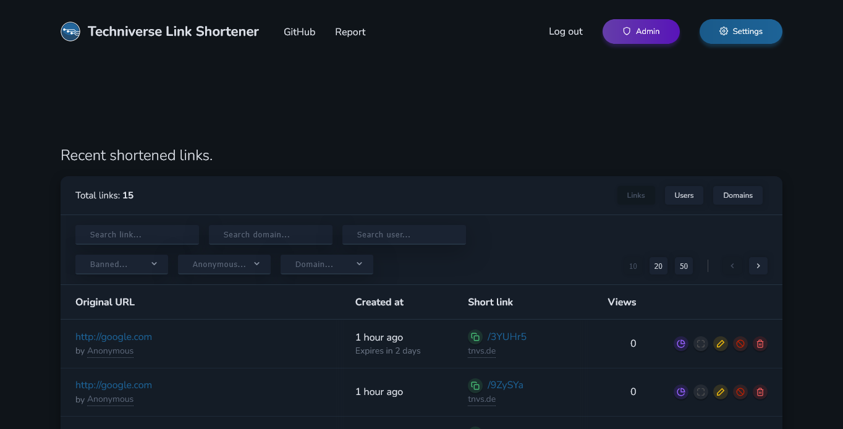
Task: Show QR code icon for /9ZySYa link
Action: 701,392
